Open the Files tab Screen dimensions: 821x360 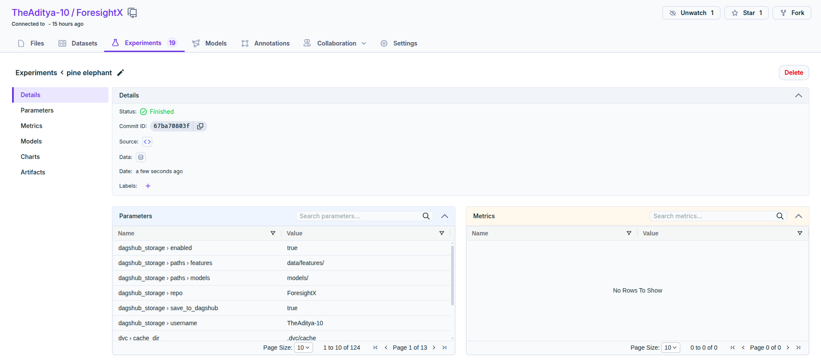(31, 43)
